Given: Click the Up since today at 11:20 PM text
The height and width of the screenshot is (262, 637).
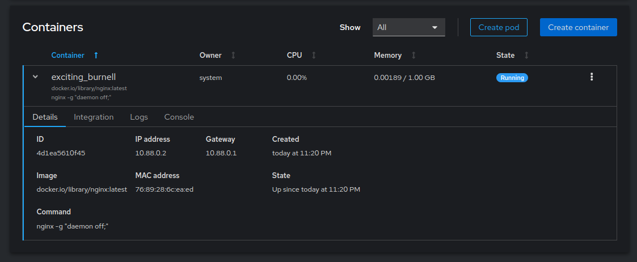Looking at the screenshot, I should (316, 189).
